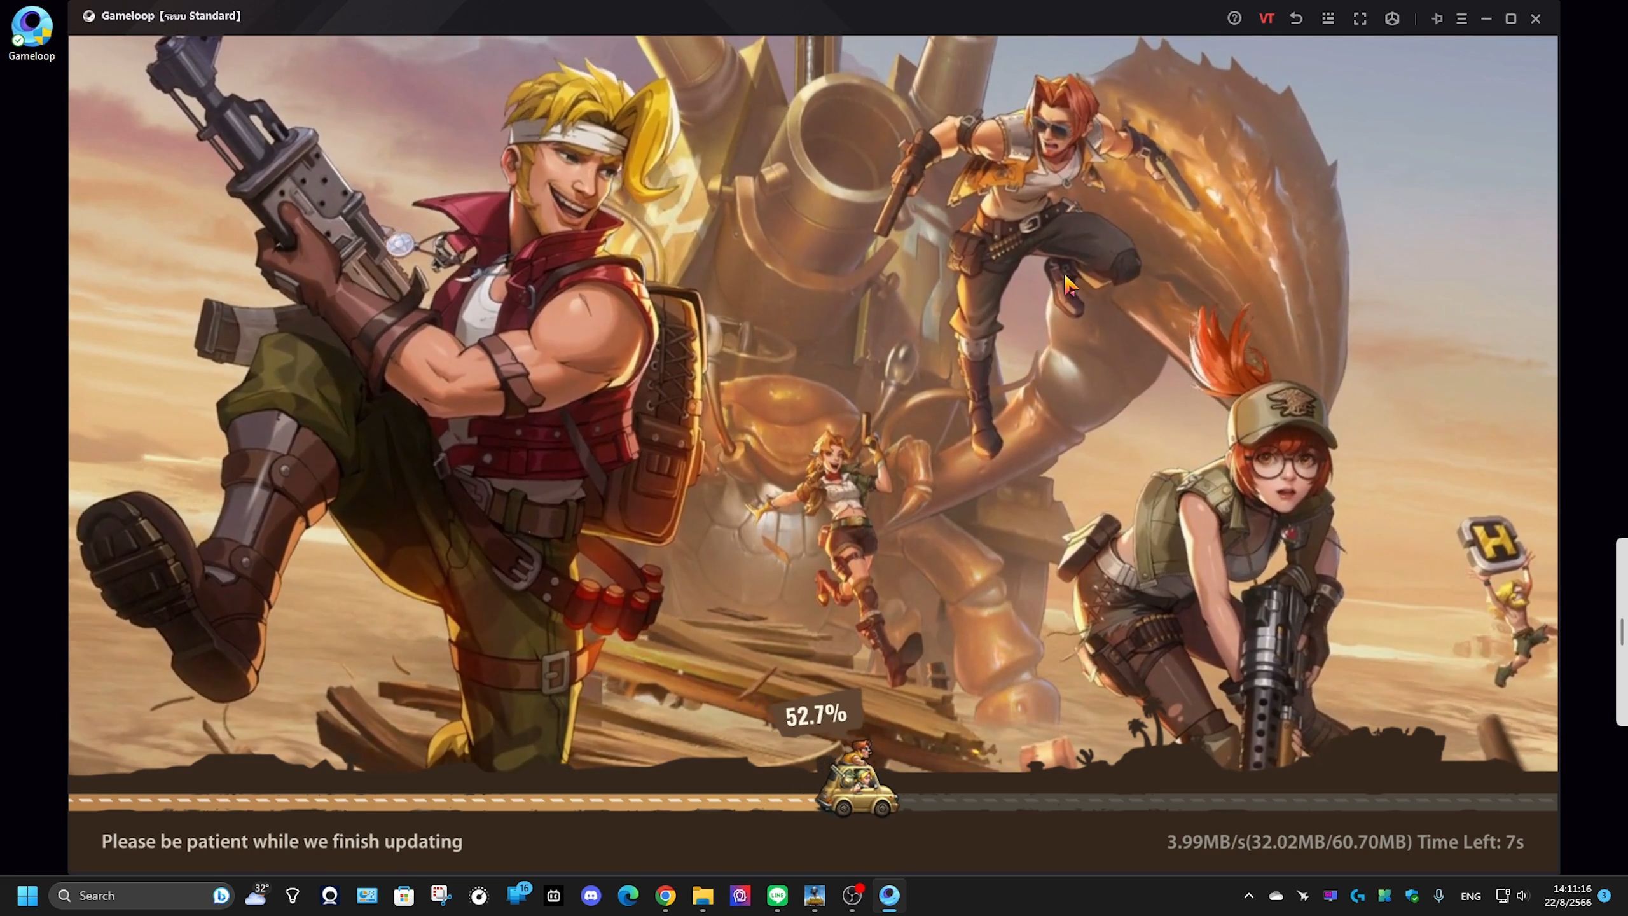Open the lightbulb app on taskbar

pyautogui.click(x=293, y=896)
